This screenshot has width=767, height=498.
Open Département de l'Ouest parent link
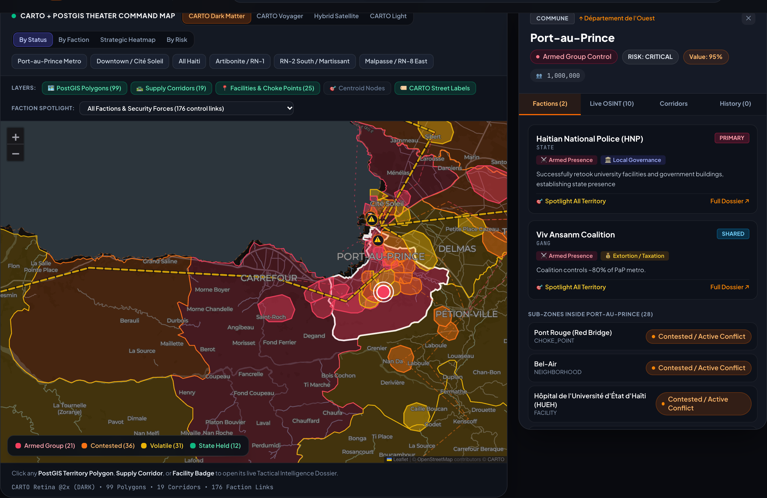click(617, 18)
